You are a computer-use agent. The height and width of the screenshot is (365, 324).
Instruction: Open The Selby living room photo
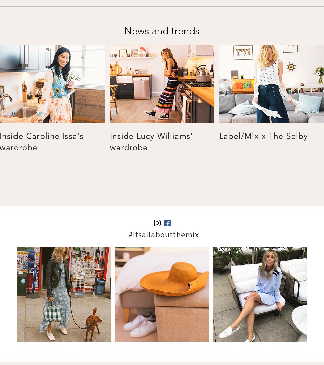click(272, 84)
